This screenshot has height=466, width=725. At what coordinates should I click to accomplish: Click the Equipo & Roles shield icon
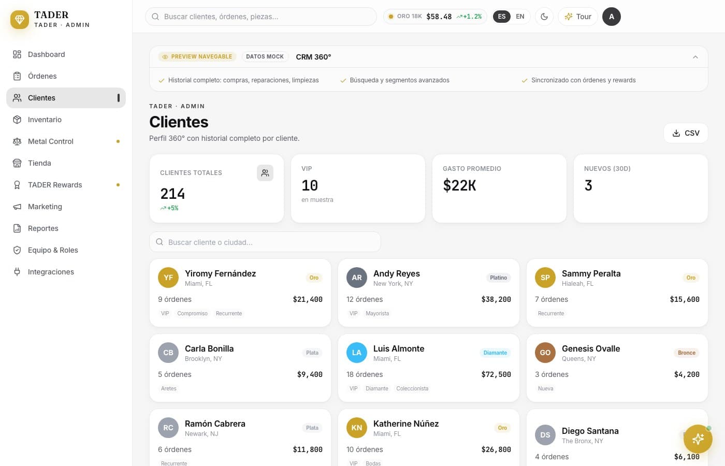coord(17,250)
